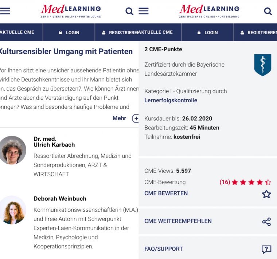This screenshot has height=259, width=277.
Task: Click the question mark bubble icon for FAQ/Support
Action: click(266, 249)
